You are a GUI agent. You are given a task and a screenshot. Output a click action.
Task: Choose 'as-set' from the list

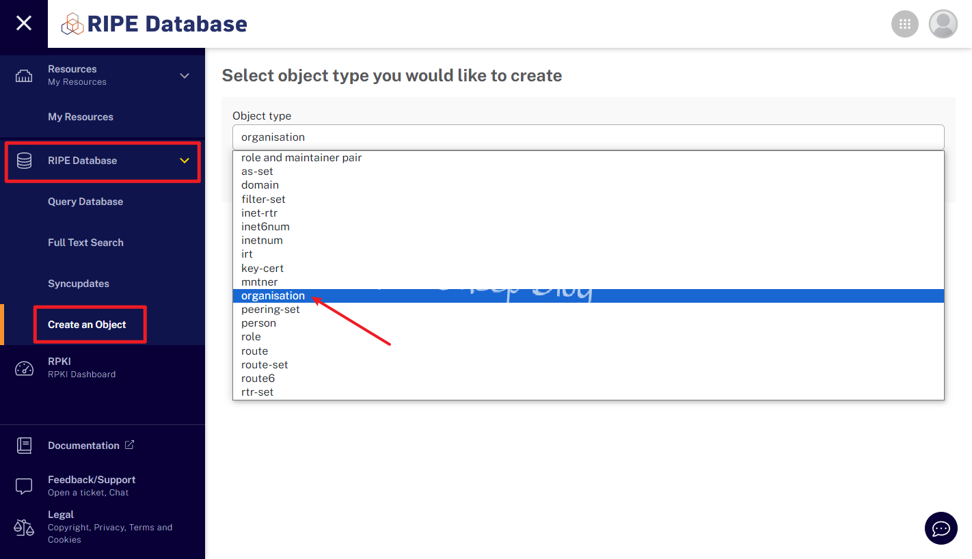(589, 172)
